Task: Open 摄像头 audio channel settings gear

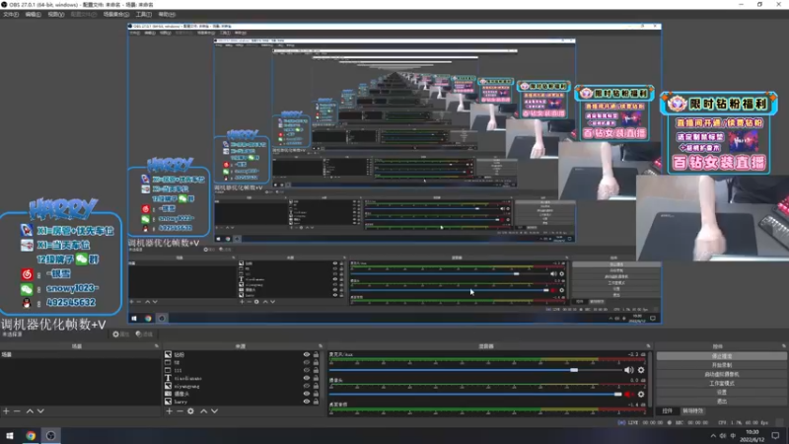Action: click(641, 395)
